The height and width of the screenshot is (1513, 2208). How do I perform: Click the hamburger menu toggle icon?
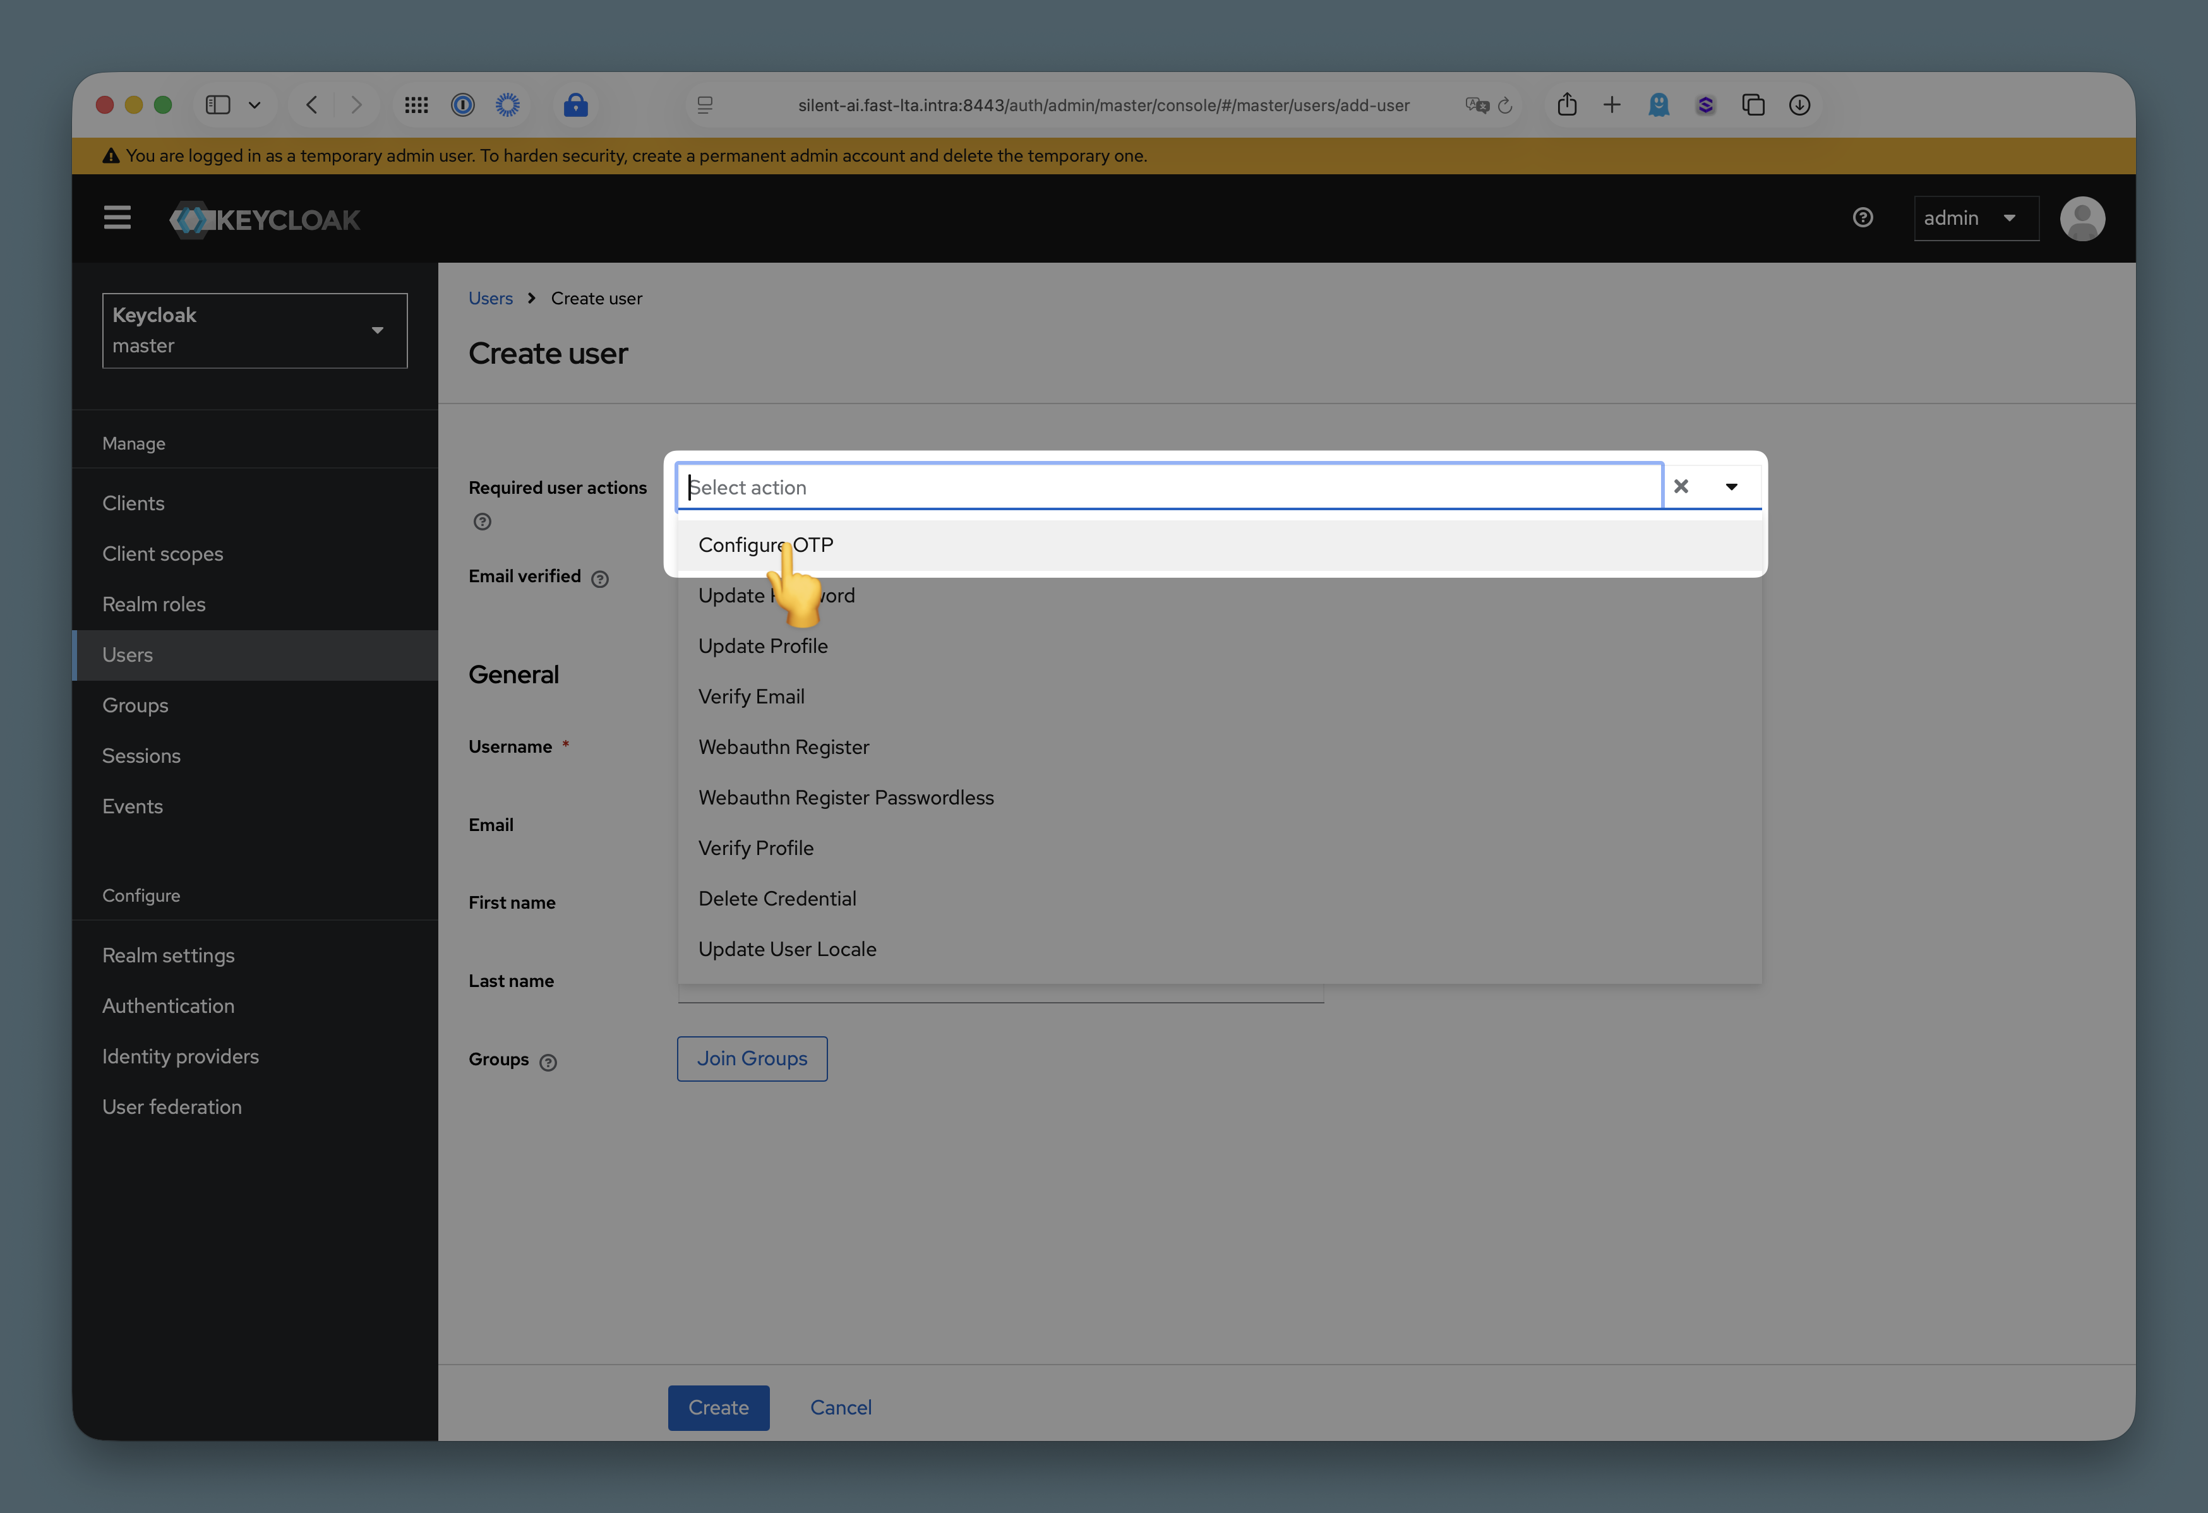(x=117, y=218)
